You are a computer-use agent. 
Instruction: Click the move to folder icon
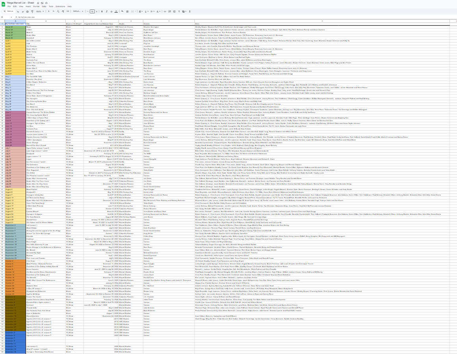(42, 3)
